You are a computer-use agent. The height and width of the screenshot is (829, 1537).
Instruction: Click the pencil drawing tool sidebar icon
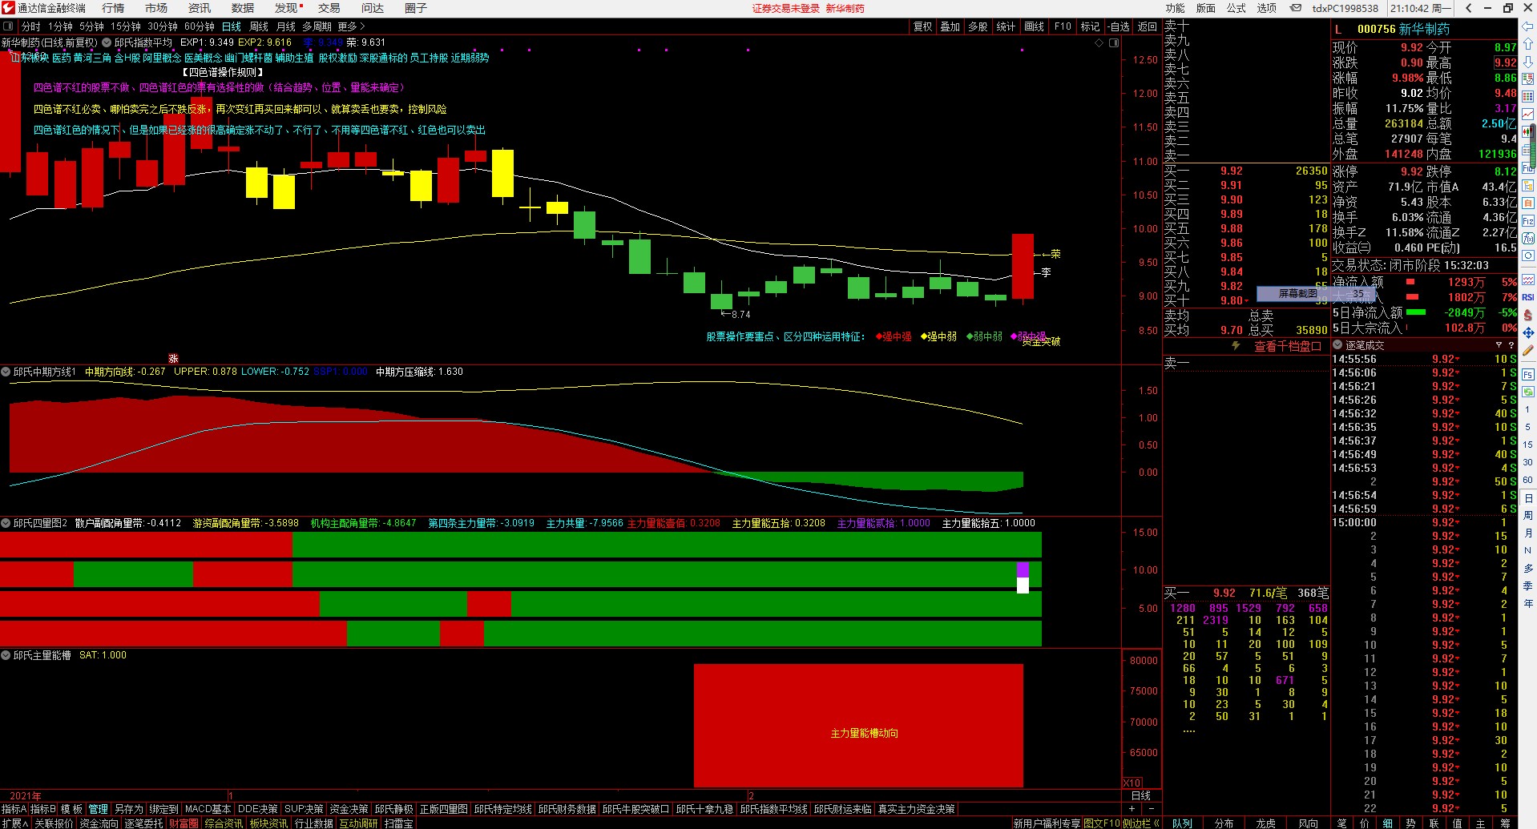[x=1528, y=350]
